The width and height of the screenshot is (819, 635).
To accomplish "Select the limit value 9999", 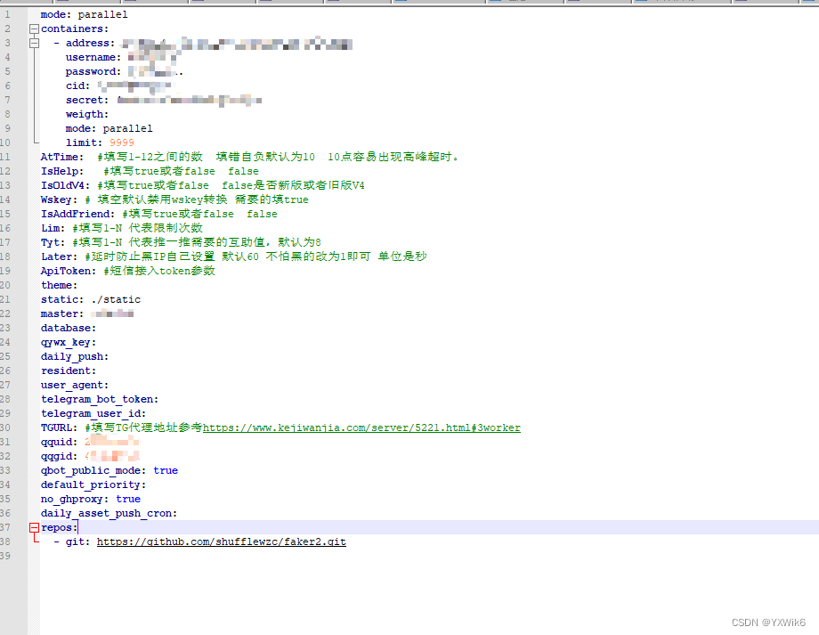I will pyautogui.click(x=122, y=142).
